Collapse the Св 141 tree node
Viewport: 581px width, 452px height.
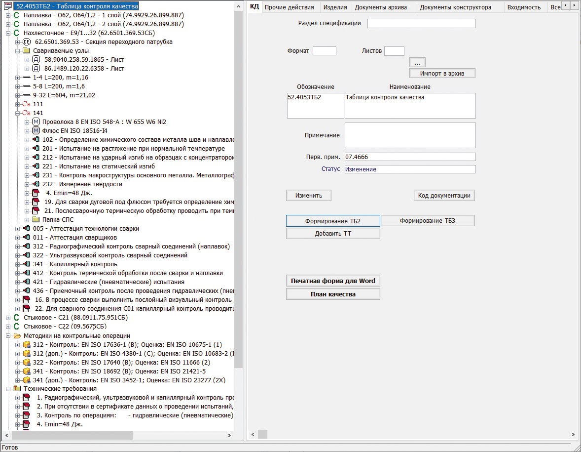point(18,113)
